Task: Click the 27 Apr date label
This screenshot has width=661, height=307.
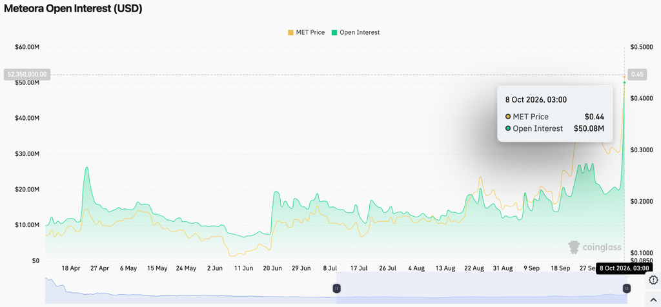Action: (x=99, y=268)
